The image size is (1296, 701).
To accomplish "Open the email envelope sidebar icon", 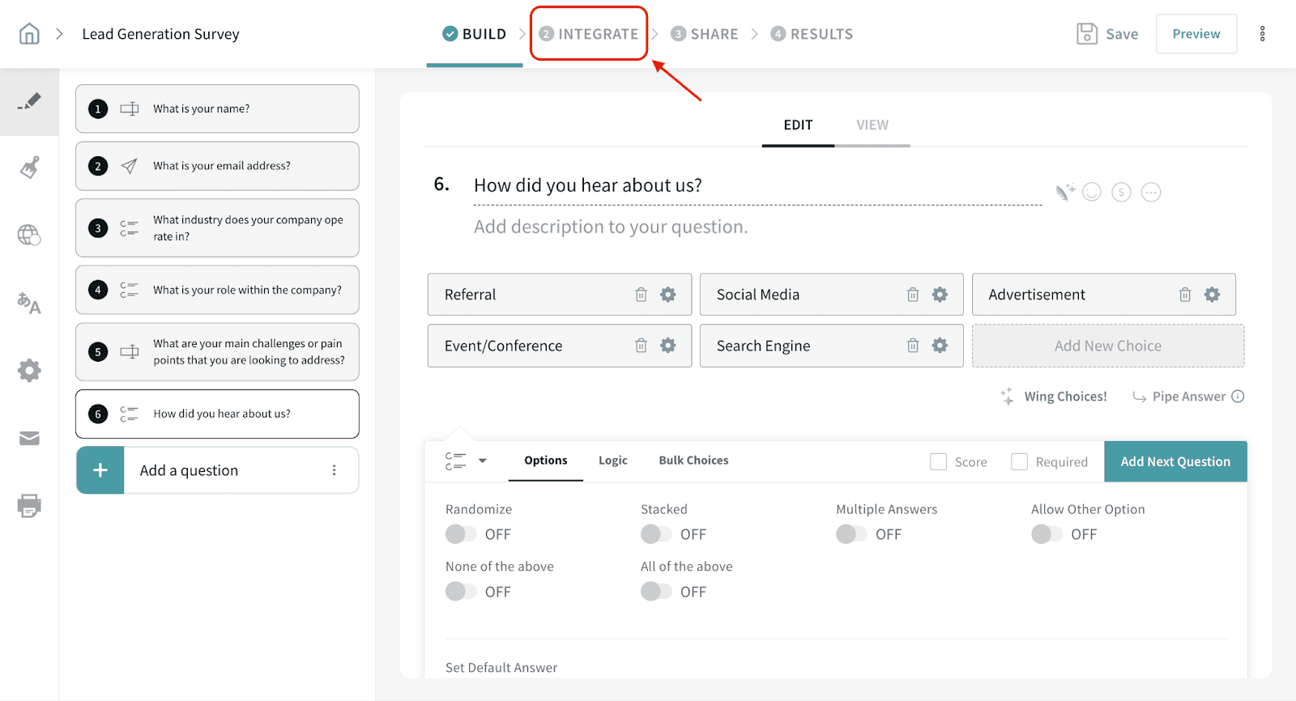I will pyautogui.click(x=29, y=439).
